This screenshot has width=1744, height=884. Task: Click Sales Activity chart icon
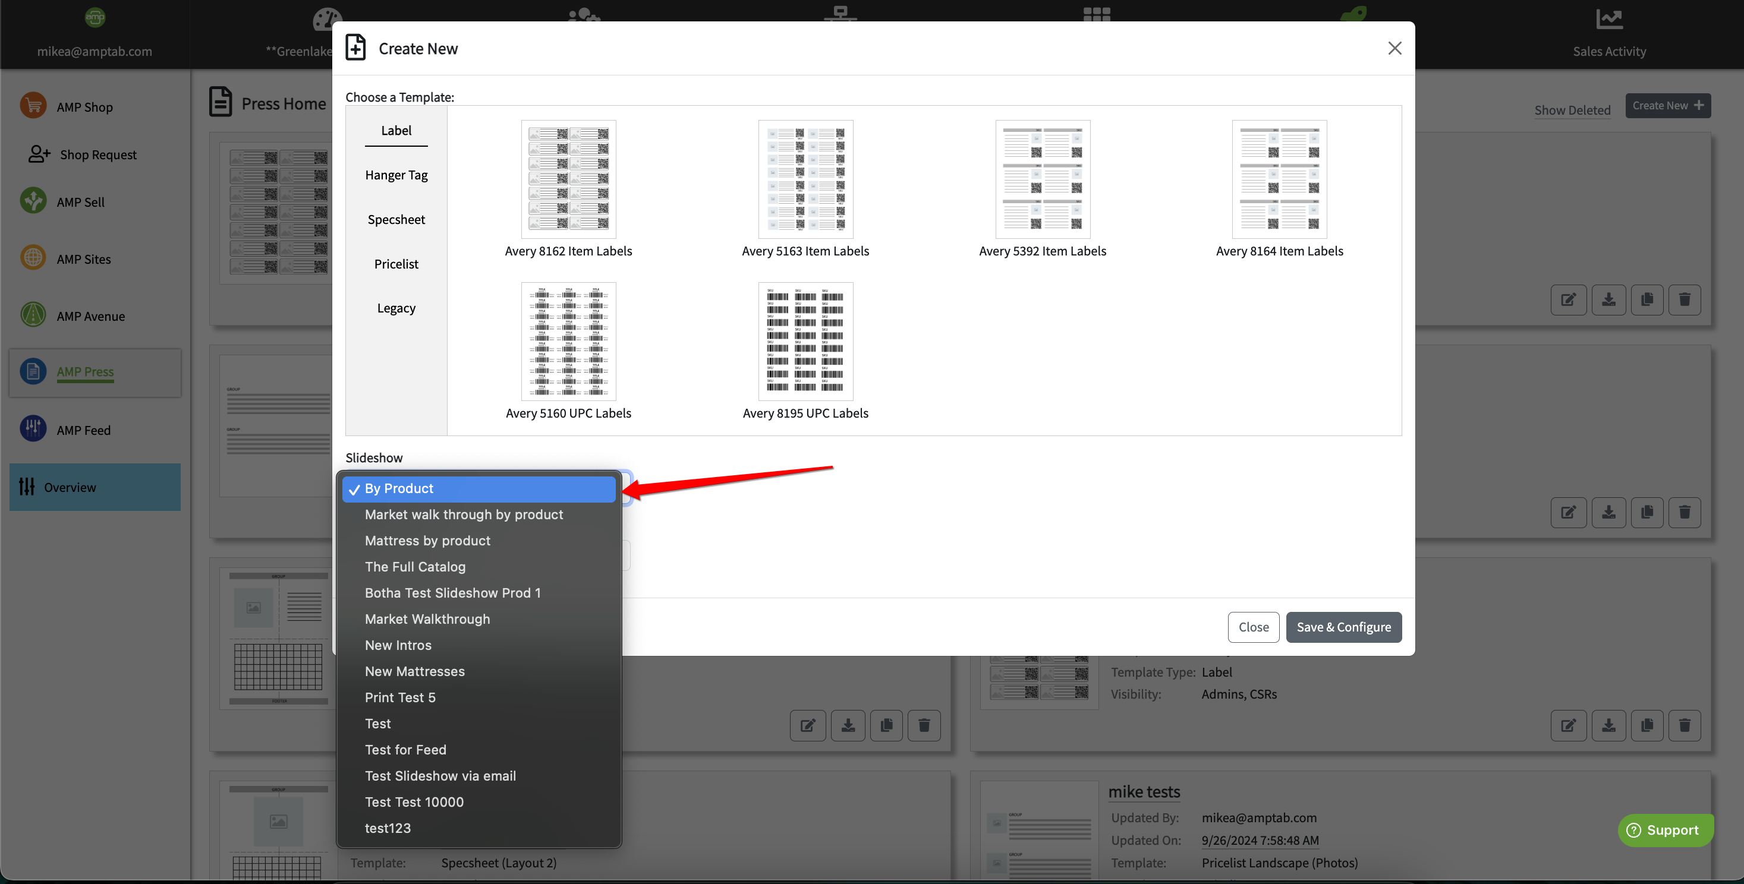click(x=1608, y=19)
